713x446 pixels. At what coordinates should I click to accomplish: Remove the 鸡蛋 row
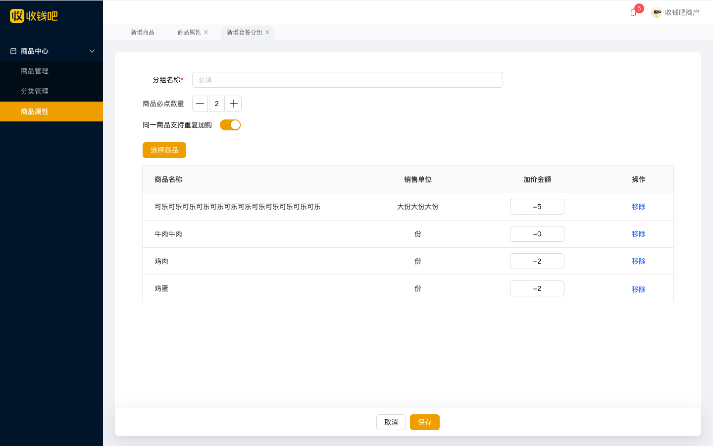pos(639,289)
